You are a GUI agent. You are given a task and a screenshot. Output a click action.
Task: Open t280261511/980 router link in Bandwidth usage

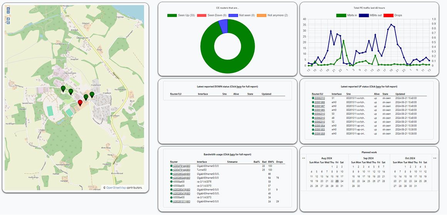tap(181, 201)
